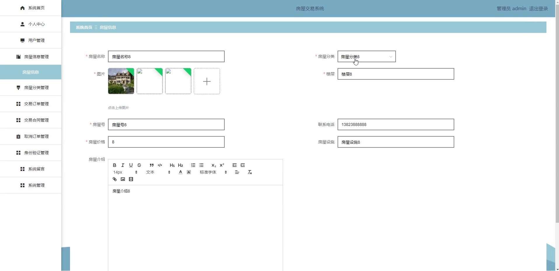The image size is (559, 271).
Task: Focus the 房屋名称 input field
Action: coord(166,56)
